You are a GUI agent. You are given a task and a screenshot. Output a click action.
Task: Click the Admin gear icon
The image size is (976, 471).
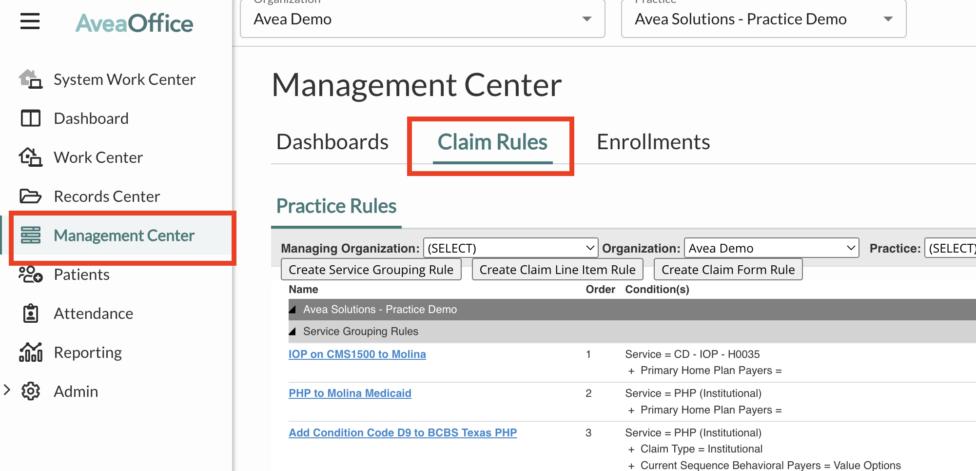(30, 391)
